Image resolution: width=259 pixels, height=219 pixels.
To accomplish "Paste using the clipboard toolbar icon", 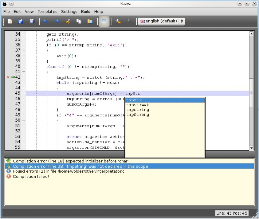I will [x=90, y=21].
